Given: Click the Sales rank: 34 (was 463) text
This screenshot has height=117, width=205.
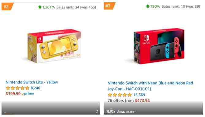Looking at the screenshot, I should (76, 7).
